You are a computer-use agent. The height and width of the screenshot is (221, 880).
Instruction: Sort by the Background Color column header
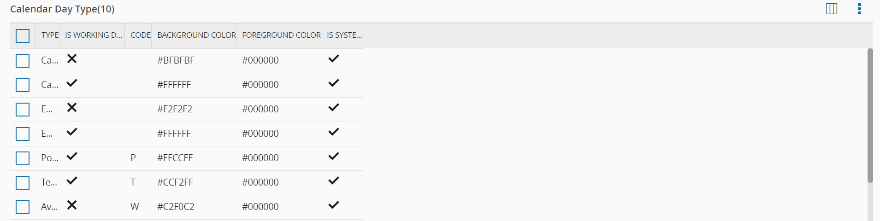pos(196,35)
